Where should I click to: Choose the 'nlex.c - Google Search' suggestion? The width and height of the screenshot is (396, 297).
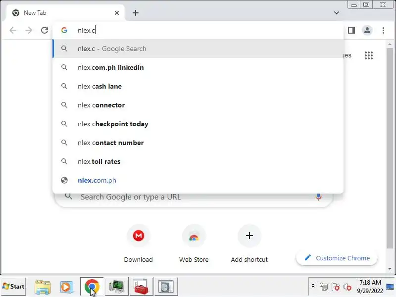198,49
